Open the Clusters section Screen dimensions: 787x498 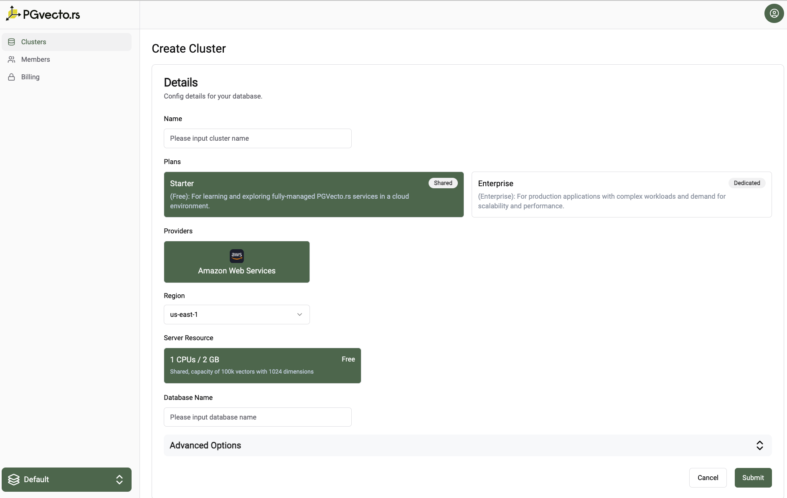point(67,42)
